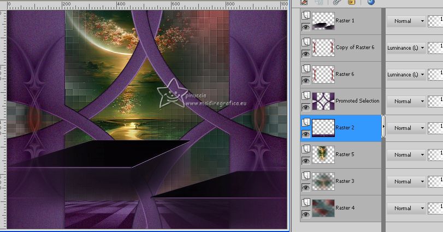This screenshot has height=232, width=443.
Task: Click the Copy of Raster 6 thumbnail
Action: point(323,47)
